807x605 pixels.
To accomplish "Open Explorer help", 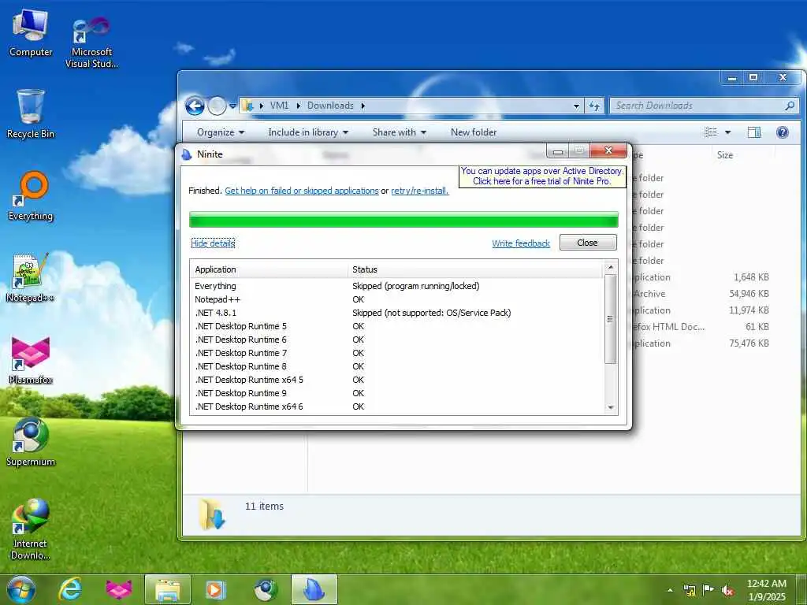I will pyautogui.click(x=783, y=132).
